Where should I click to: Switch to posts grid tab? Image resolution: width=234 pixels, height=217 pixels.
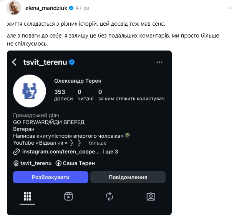[27, 196]
